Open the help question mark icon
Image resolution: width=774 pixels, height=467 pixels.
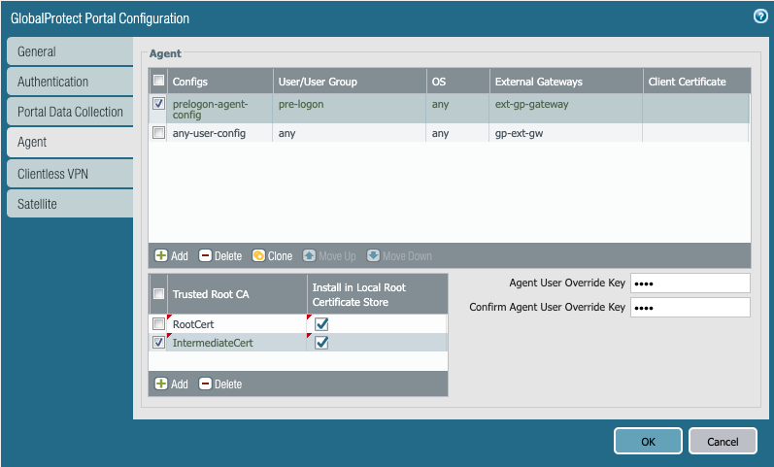tap(760, 17)
